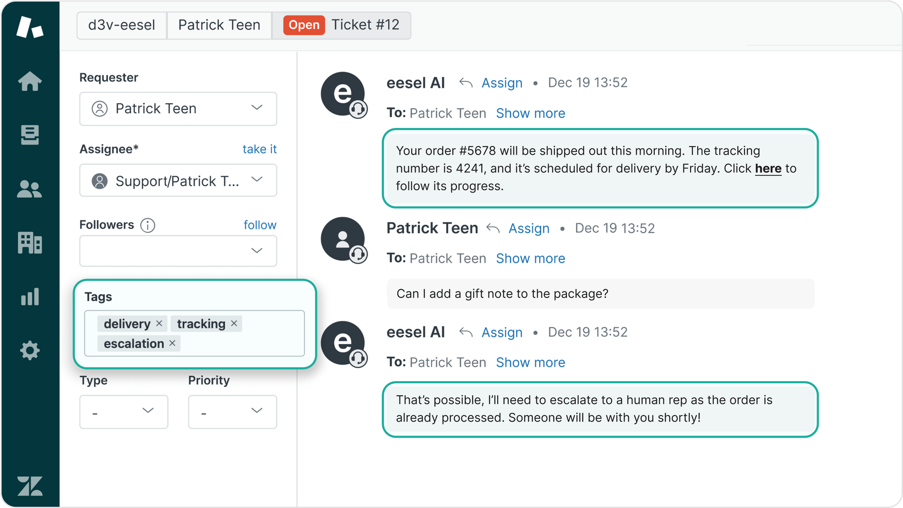Image resolution: width=903 pixels, height=508 pixels.
Task: Remove the delivery tag
Action: click(159, 324)
